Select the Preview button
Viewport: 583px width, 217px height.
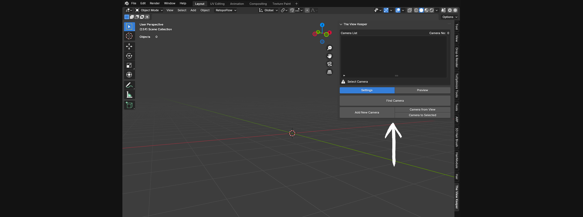(x=422, y=90)
